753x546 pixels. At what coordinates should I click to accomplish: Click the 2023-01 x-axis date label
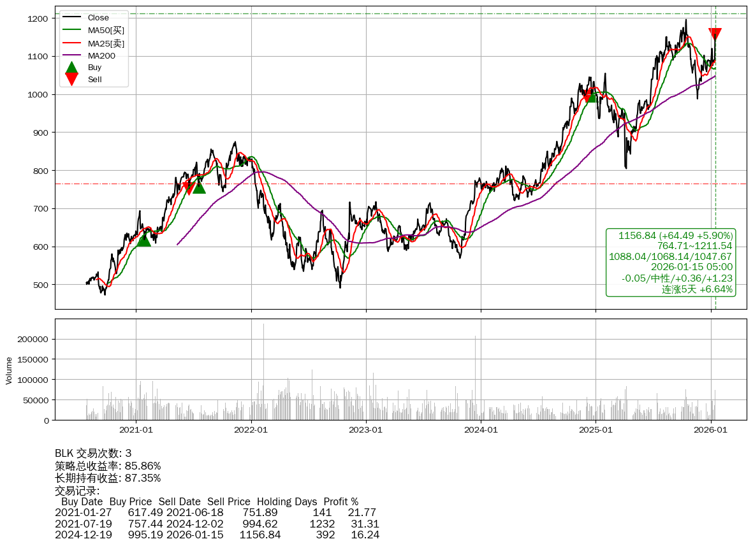[x=366, y=430]
